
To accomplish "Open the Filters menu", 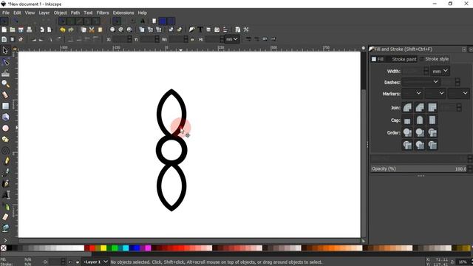I will (x=103, y=13).
